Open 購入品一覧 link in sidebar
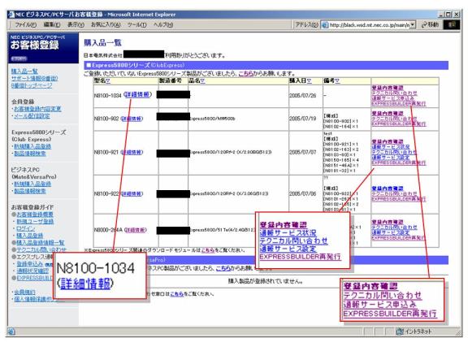This screenshot has height=351, width=468. pos(24,71)
